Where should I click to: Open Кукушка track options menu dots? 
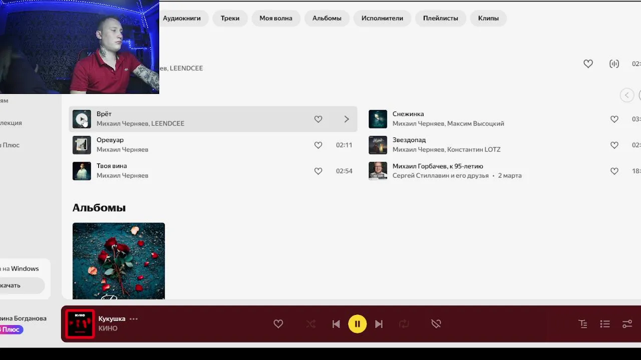coord(134,319)
